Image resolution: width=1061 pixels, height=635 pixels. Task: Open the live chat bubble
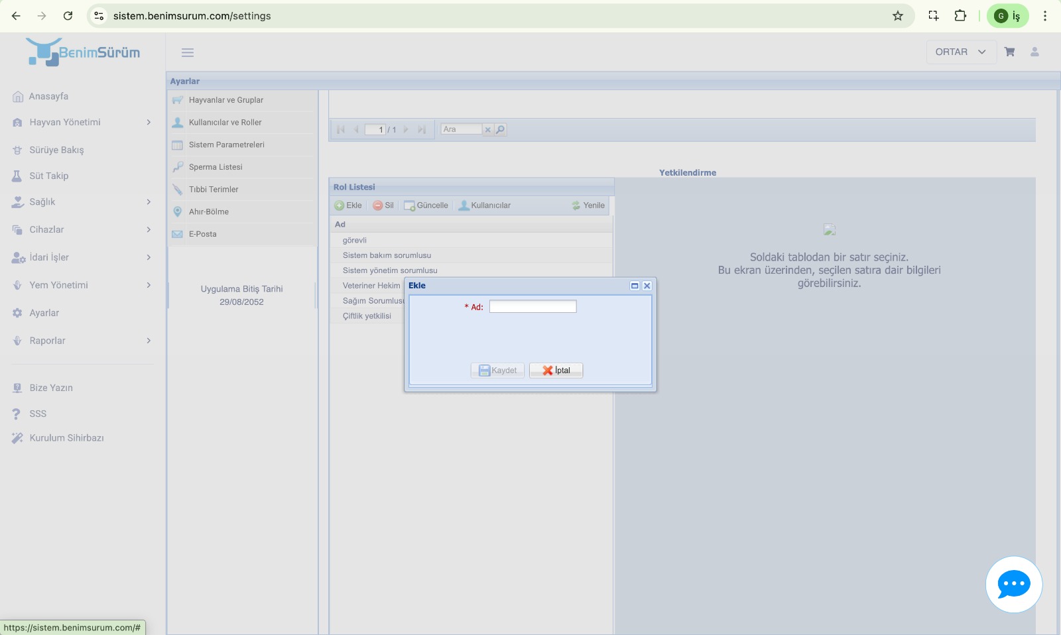pyautogui.click(x=1013, y=584)
